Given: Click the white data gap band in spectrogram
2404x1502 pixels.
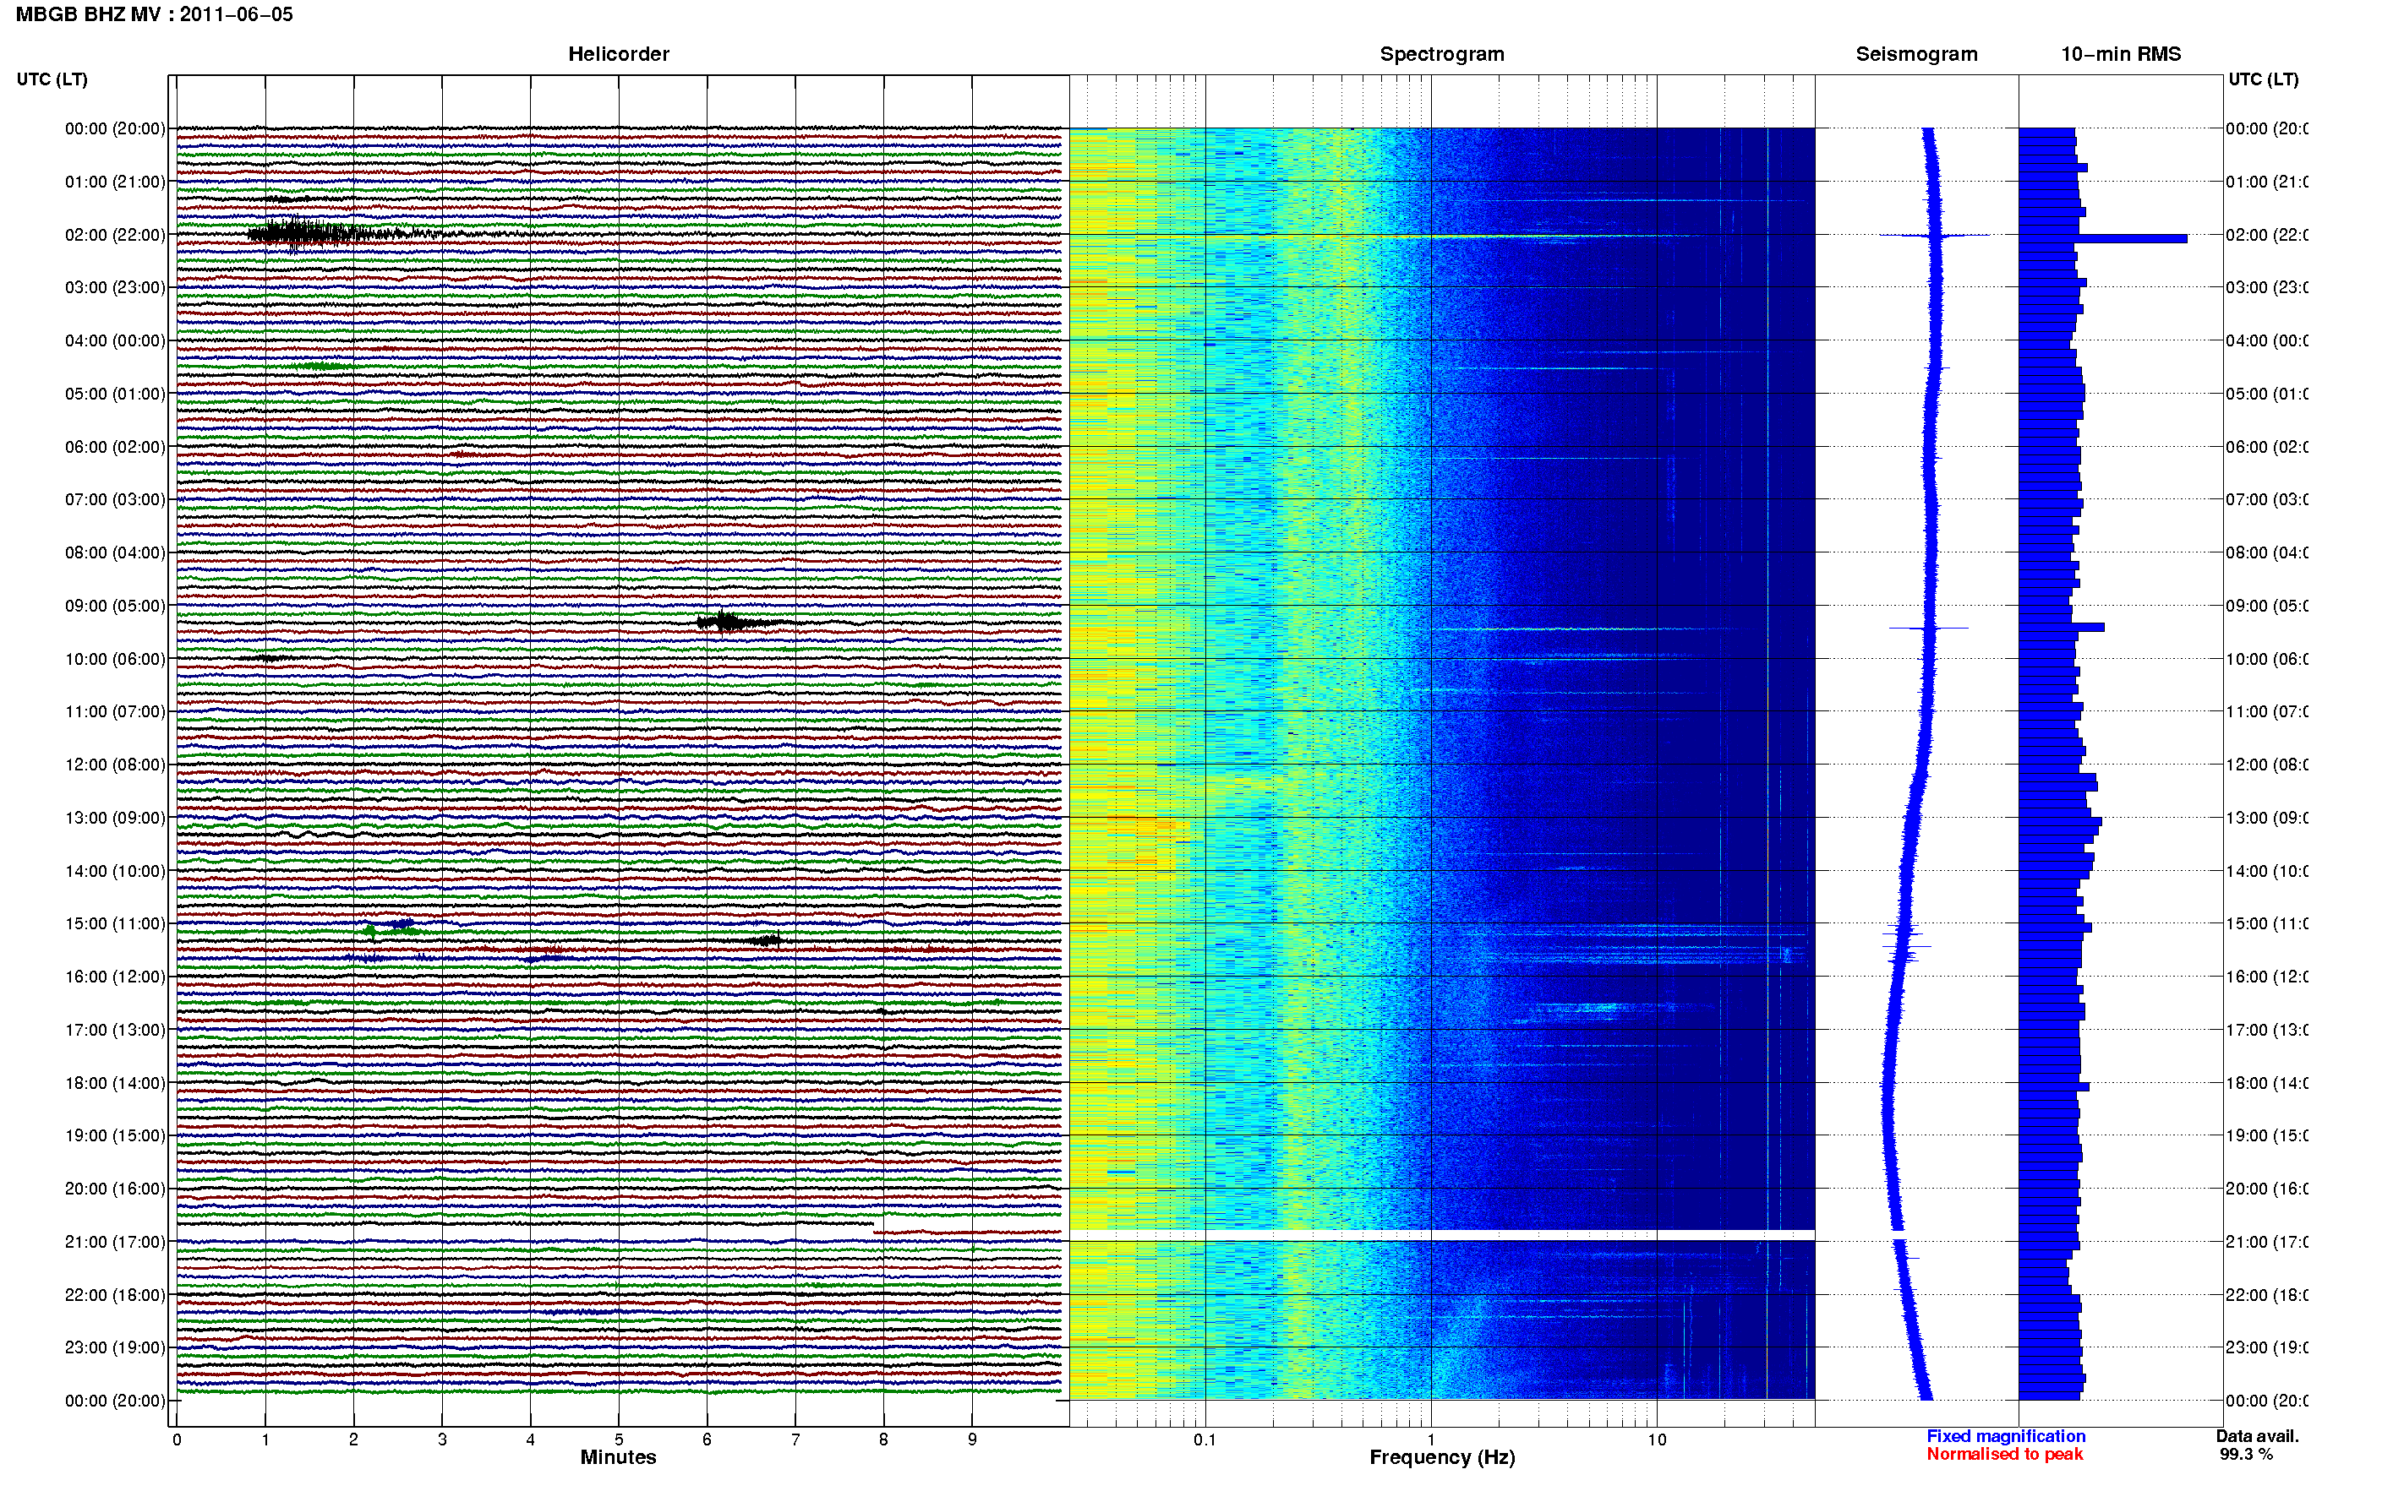Looking at the screenshot, I should 1441,1235.
